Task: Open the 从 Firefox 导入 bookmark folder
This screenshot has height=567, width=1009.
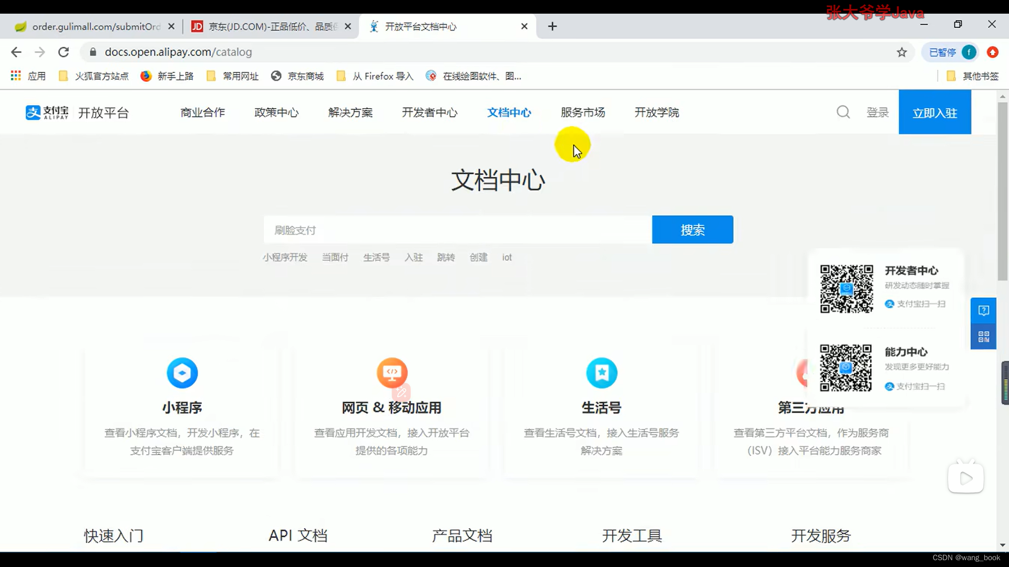Action: click(x=375, y=76)
